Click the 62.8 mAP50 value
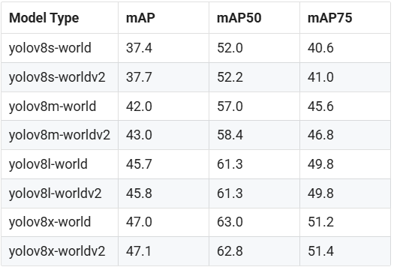Image resolution: width=394 pixels, height=270 pixels. (230, 251)
